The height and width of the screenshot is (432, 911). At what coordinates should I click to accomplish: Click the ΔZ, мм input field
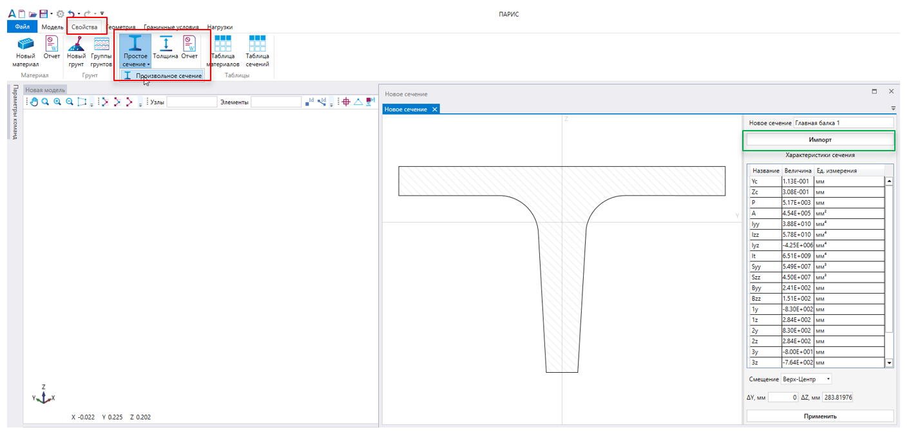tap(838, 397)
